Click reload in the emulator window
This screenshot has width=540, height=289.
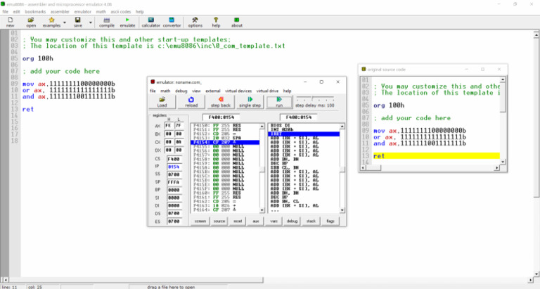(x=191, y=102)
